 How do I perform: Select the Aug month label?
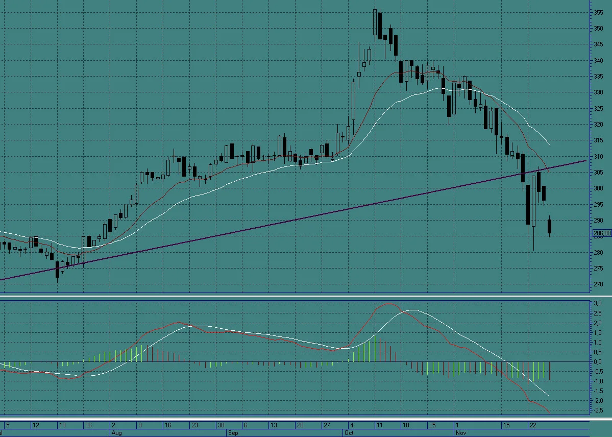[x=117, y=433]
